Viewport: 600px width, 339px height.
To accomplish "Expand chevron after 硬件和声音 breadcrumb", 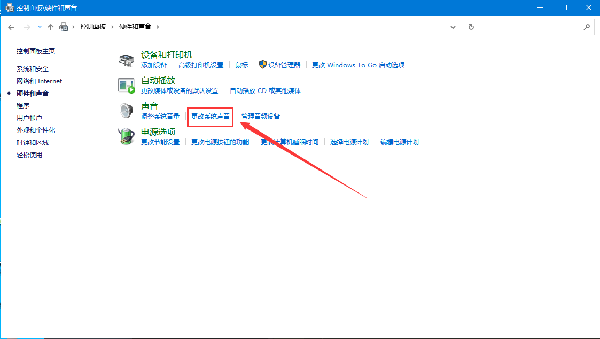I will (158, 27).
